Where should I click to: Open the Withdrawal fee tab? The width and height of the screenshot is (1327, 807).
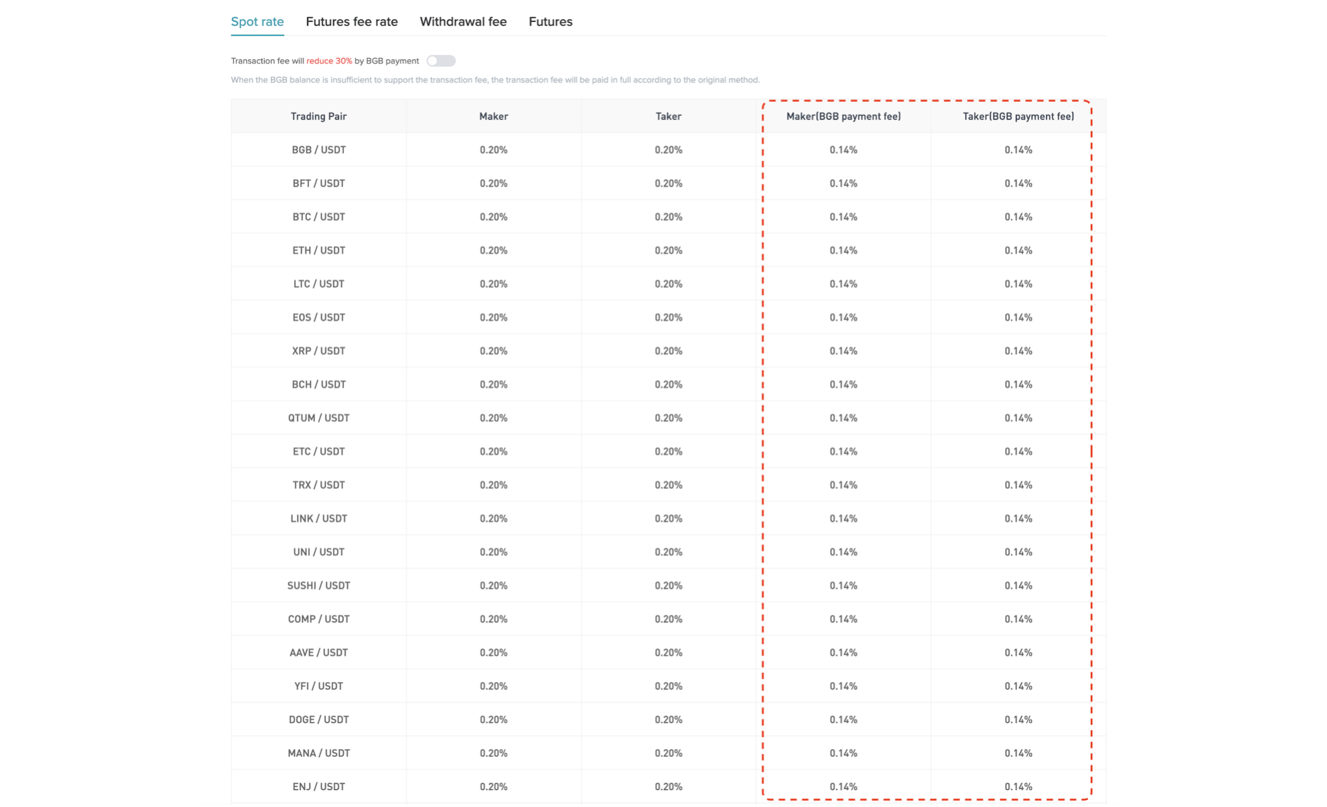click(x=463, y=21)
